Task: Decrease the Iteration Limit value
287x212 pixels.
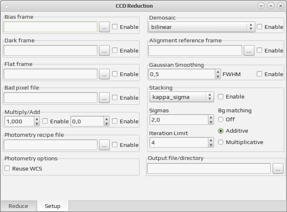Action: tap(211, 145)
